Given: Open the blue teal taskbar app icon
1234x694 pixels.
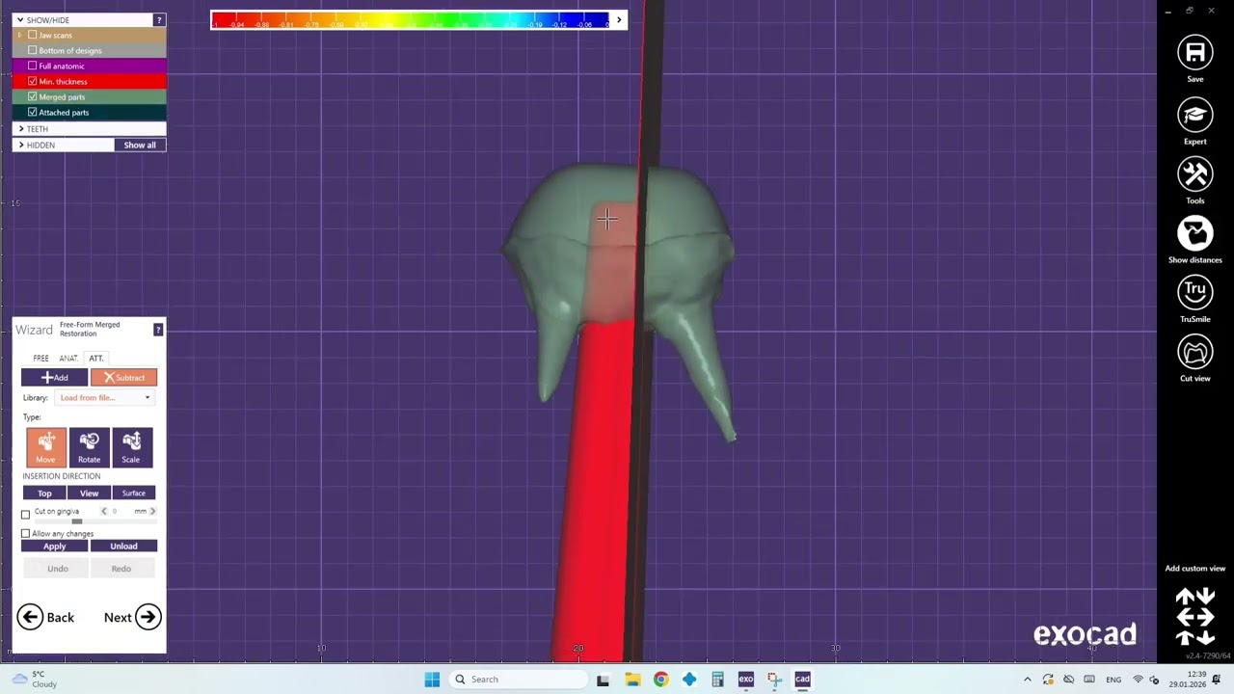Looking at the screenshot, I should tap(689, 680).
